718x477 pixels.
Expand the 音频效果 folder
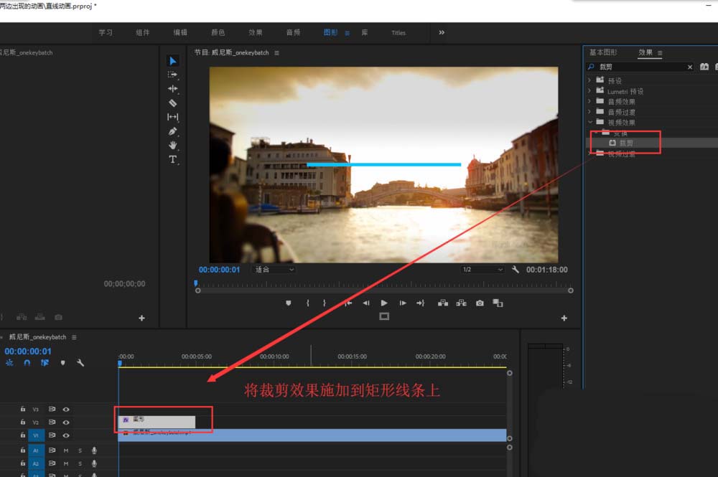click(x=590, y=101)
